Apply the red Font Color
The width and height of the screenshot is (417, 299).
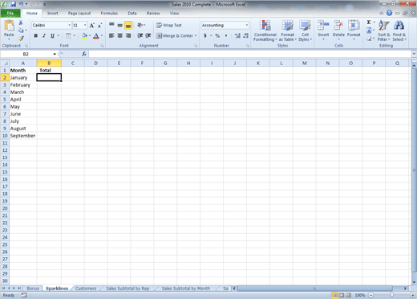(96, 35)
